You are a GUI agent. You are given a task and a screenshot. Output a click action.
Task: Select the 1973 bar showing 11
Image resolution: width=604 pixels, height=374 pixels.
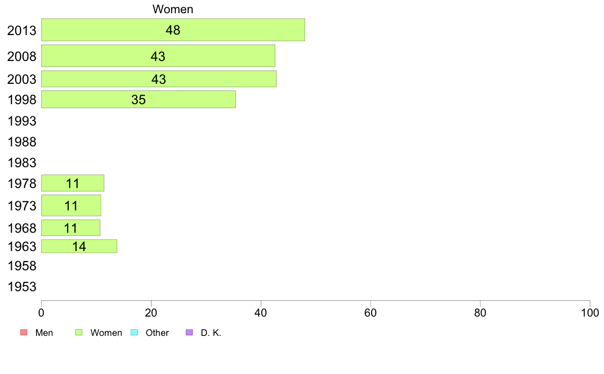coord(71,205)
